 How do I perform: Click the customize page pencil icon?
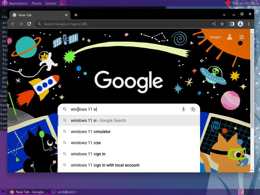pyautogui.click(x=242, y=164)
